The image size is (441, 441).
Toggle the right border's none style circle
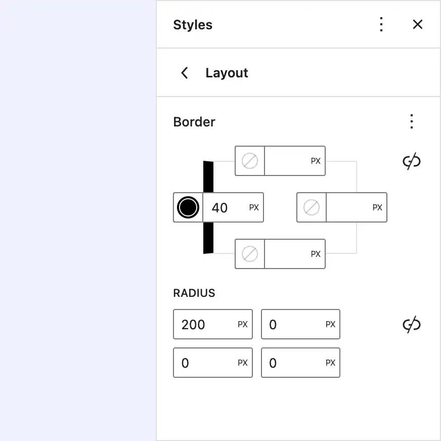pos(311,207)
